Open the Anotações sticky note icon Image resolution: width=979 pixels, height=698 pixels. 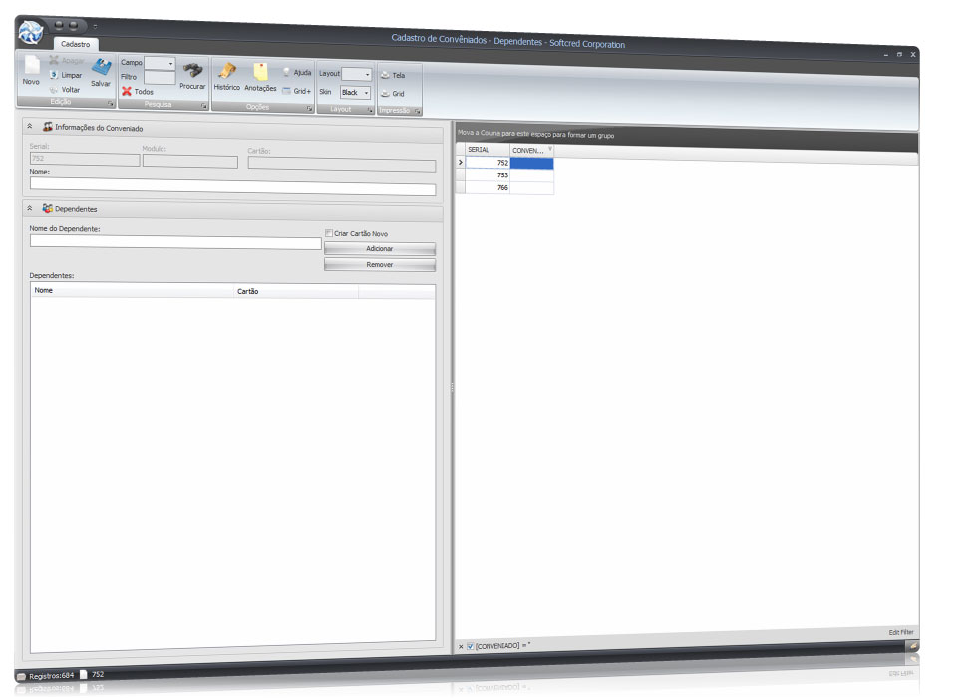coord(260,72)
